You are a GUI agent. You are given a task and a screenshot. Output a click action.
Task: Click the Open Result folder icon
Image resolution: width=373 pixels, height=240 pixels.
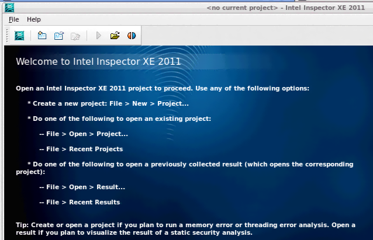tap(115, 36)
